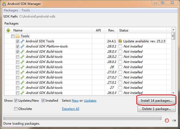Open the Packages menu
Image resolution: width=180 pixels, height=129 pixels.
coord(11,10)
